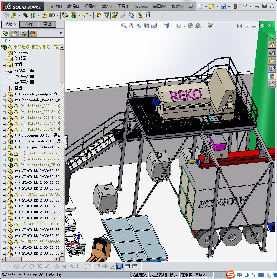Viewport: 277px width, 279px height.
Task: Open the DisplayManager tab icon
Action: [33, 33]
